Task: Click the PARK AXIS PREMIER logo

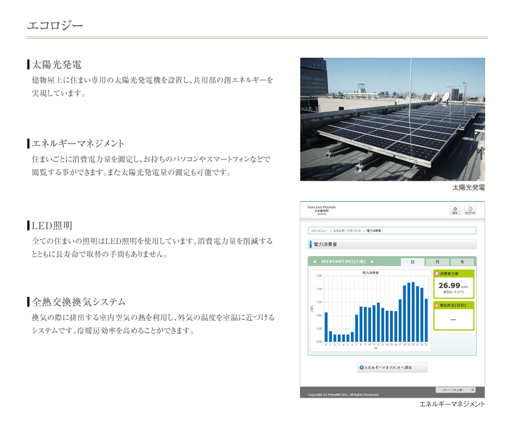Action: click(x=321, y=210)
